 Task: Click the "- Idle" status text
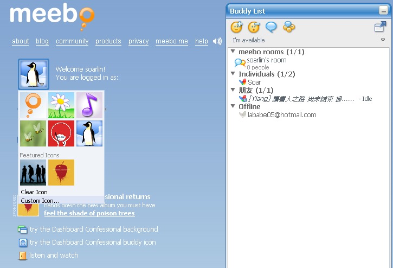365,99
